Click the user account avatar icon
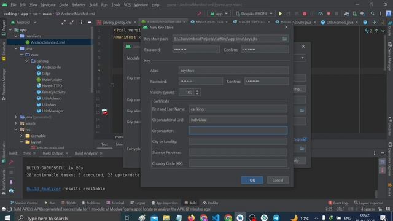This screenshot has height=221, width=393. coord(389,14)
